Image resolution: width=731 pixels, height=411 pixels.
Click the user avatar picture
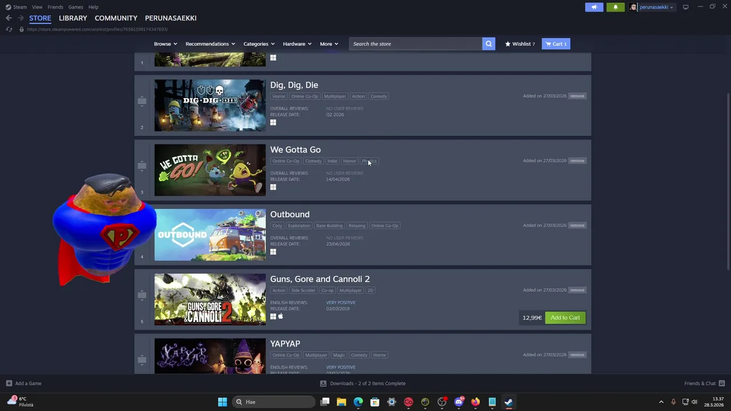(x=633, y=7)
